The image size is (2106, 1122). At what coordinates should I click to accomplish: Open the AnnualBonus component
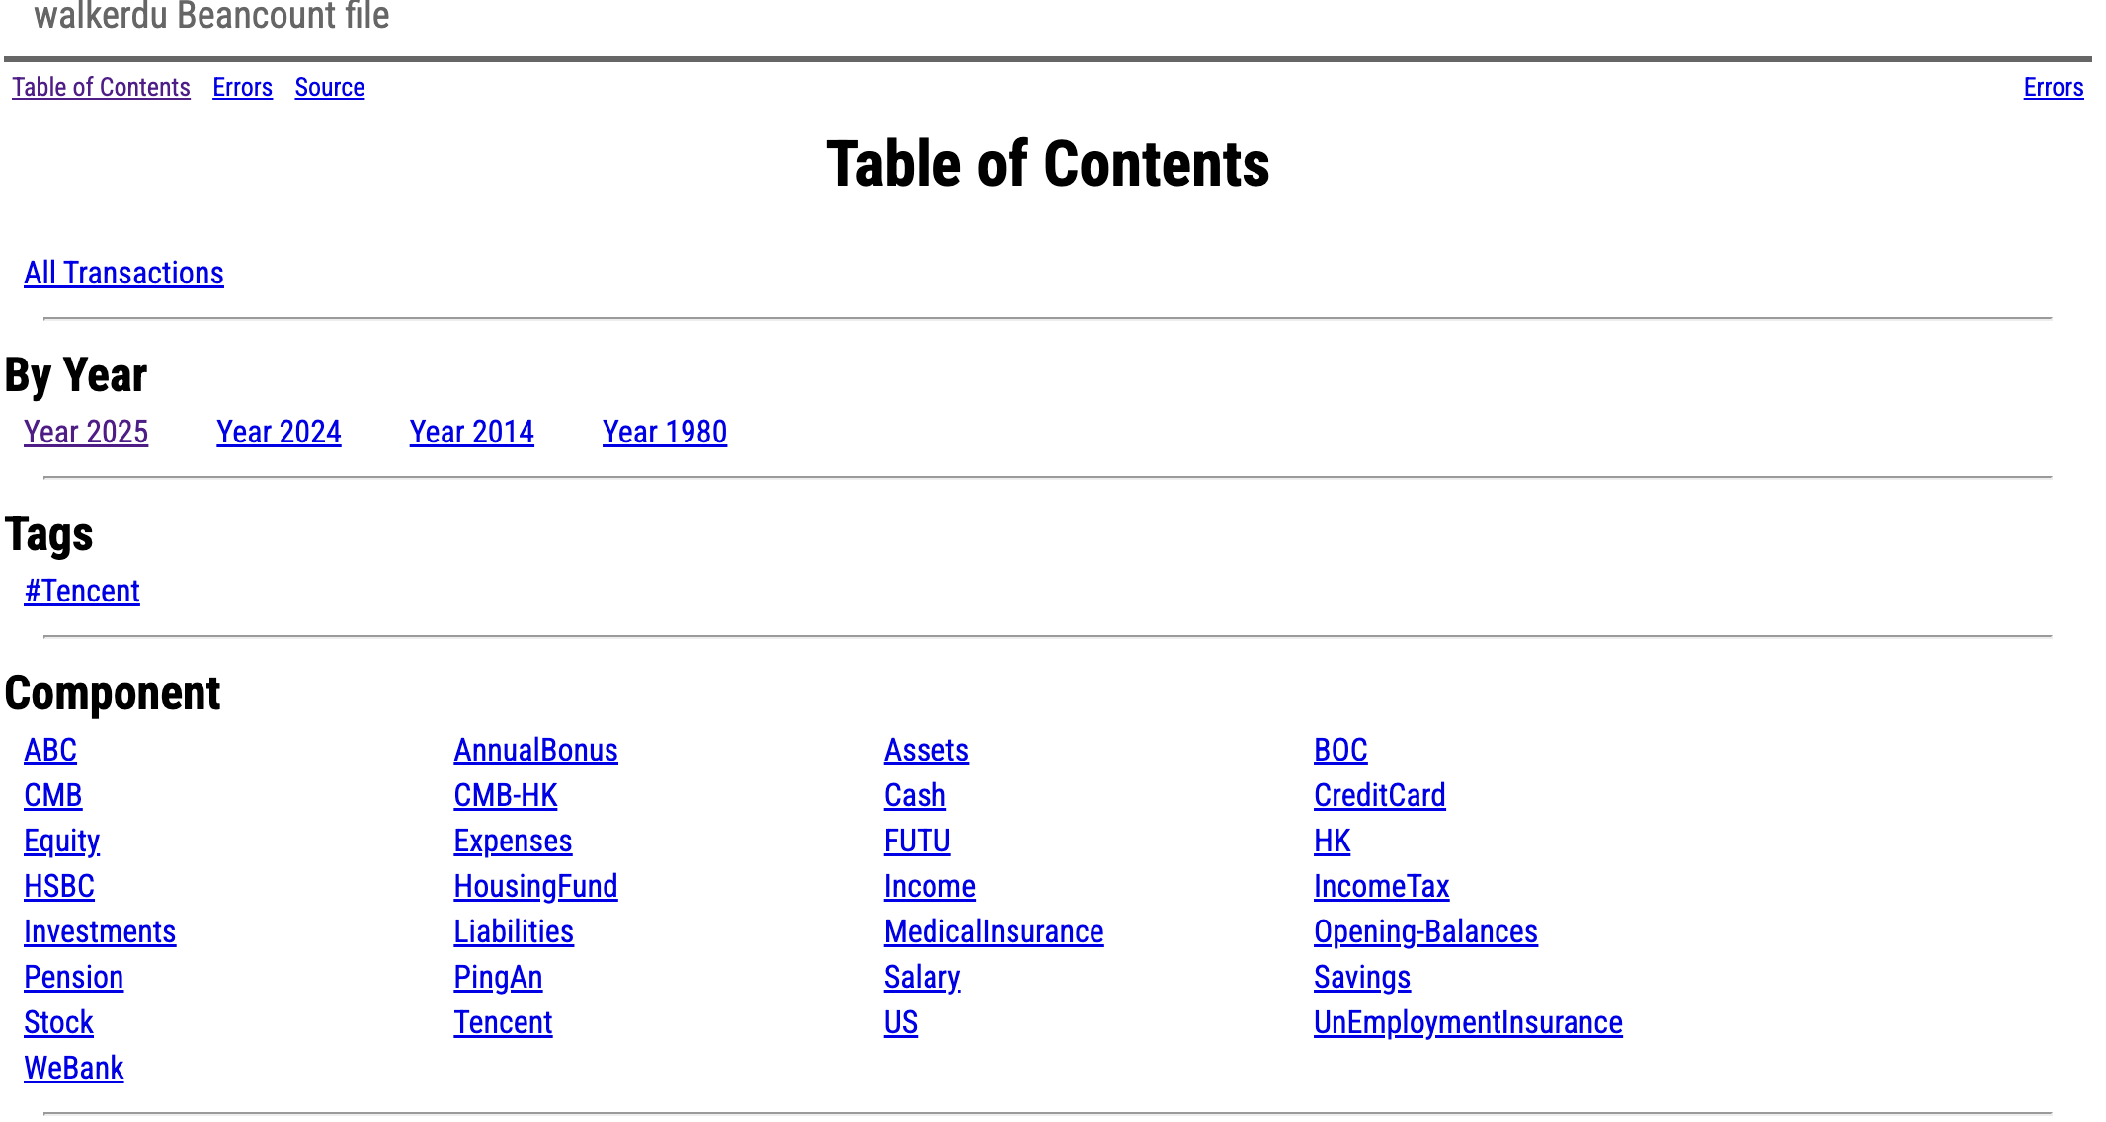(535, 750)
